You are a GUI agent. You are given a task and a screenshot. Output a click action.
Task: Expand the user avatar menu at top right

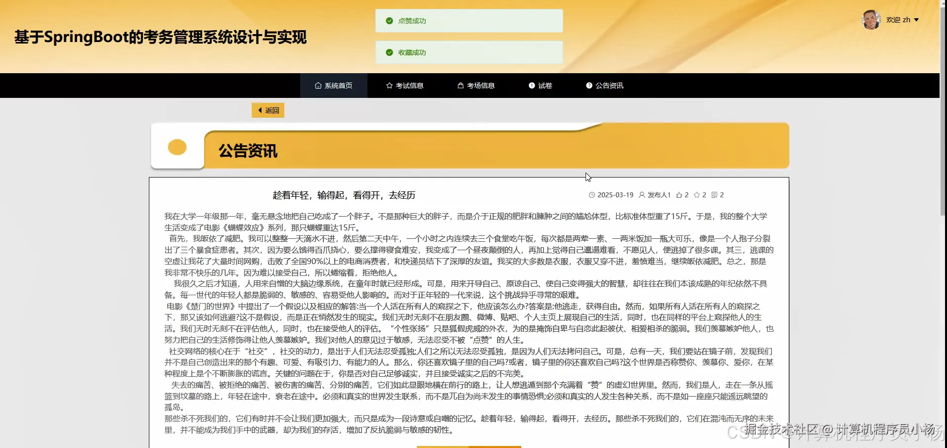pyautogui.click(x=871, y=20)
